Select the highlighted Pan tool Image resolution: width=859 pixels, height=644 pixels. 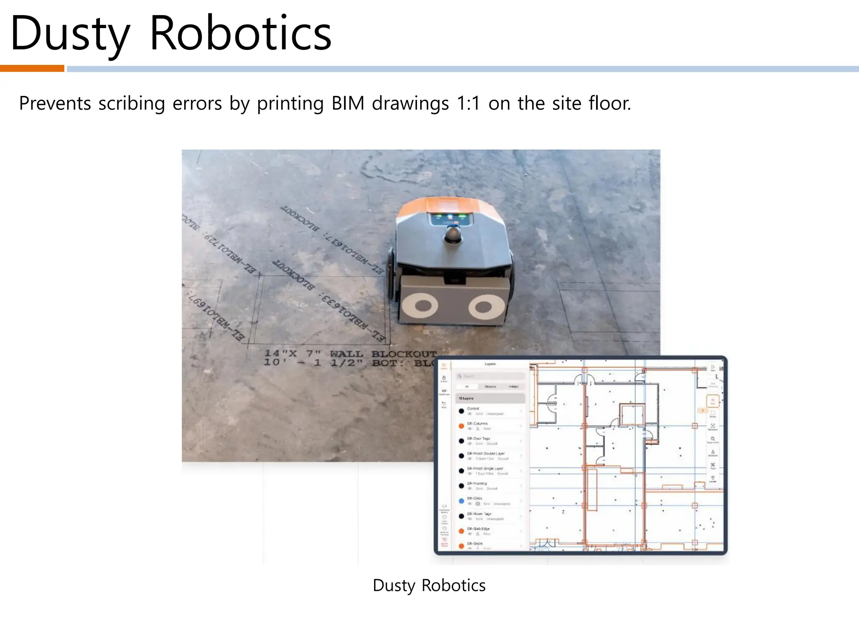click(713, 401)
